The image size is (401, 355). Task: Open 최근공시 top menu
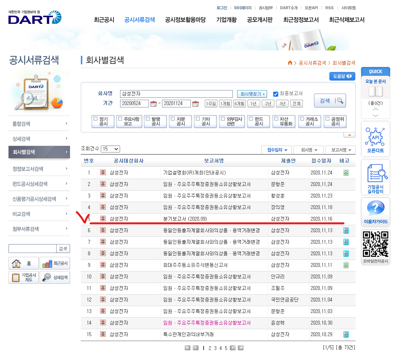tap(104, 20)
